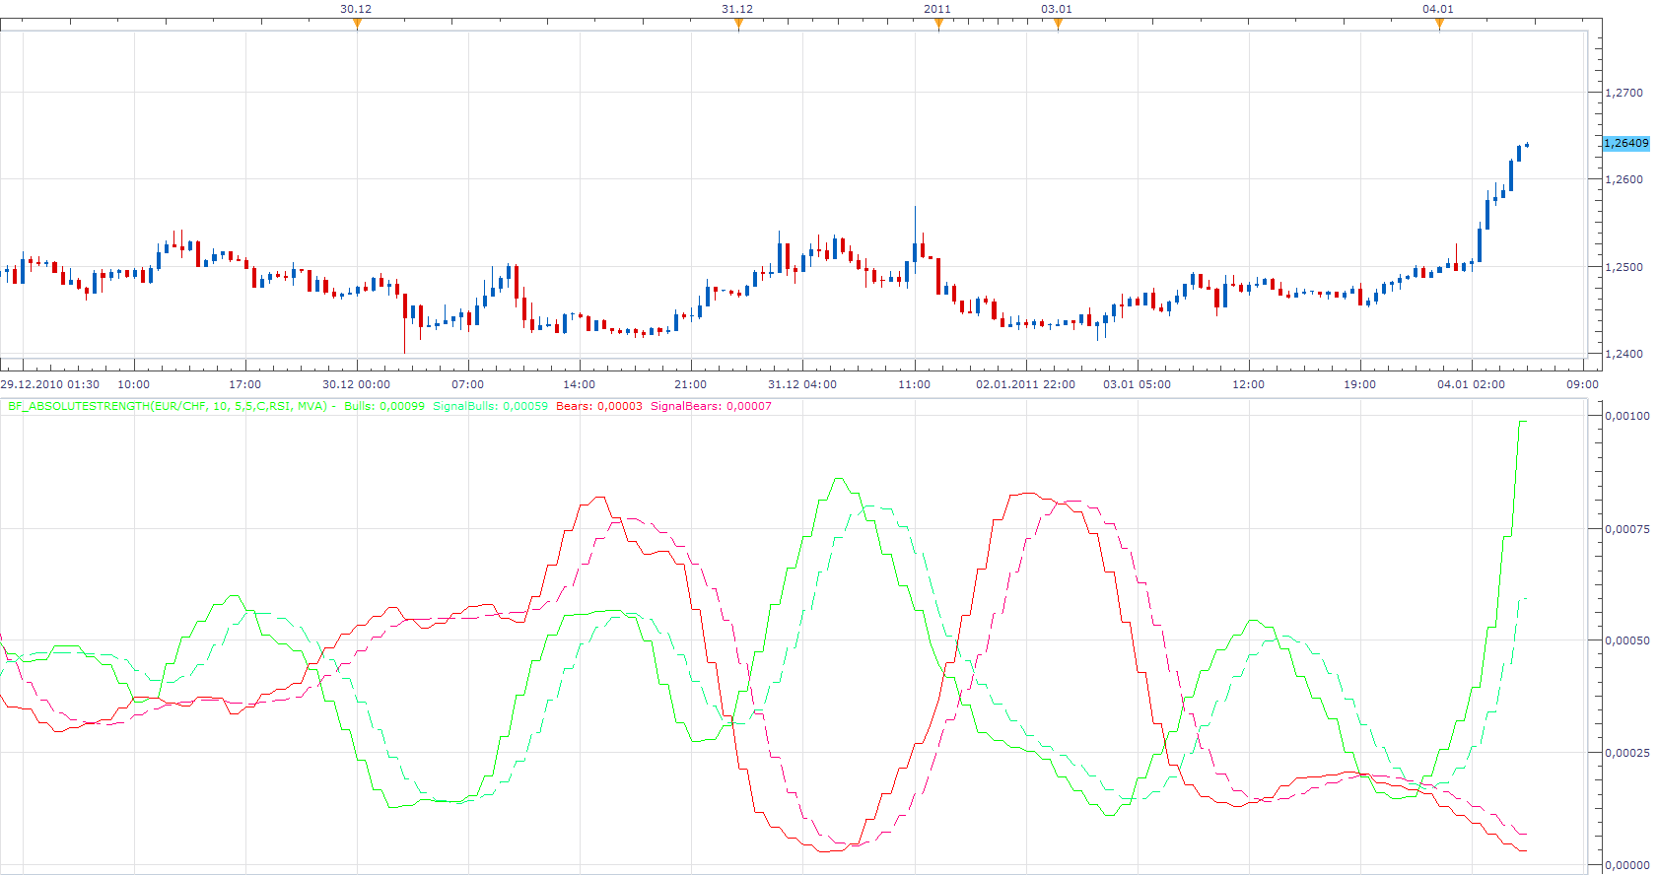Click the 0,00100 indicator axis label
Screen dimensions: 1658x875
tap(1626, 416)
